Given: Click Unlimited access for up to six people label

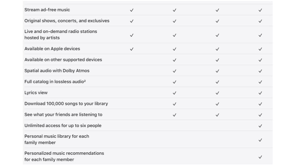Looking at the screenshot, I should click(63, 125).
